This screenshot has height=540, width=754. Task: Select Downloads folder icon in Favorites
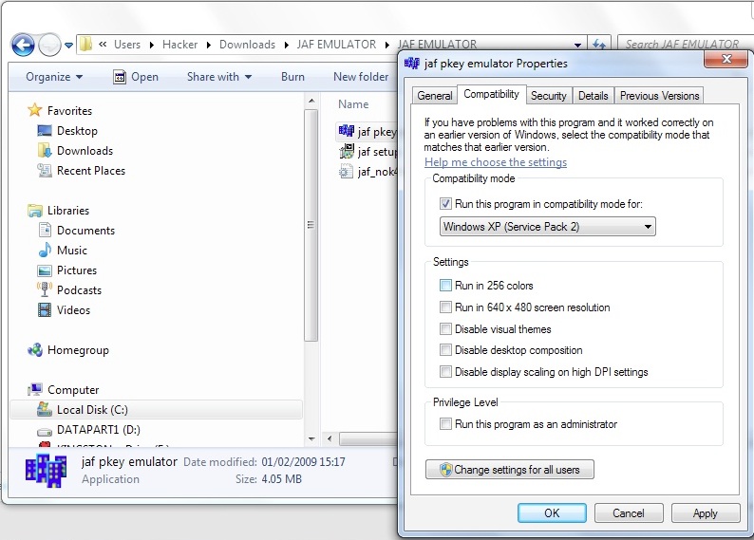[x=45, y=150]
